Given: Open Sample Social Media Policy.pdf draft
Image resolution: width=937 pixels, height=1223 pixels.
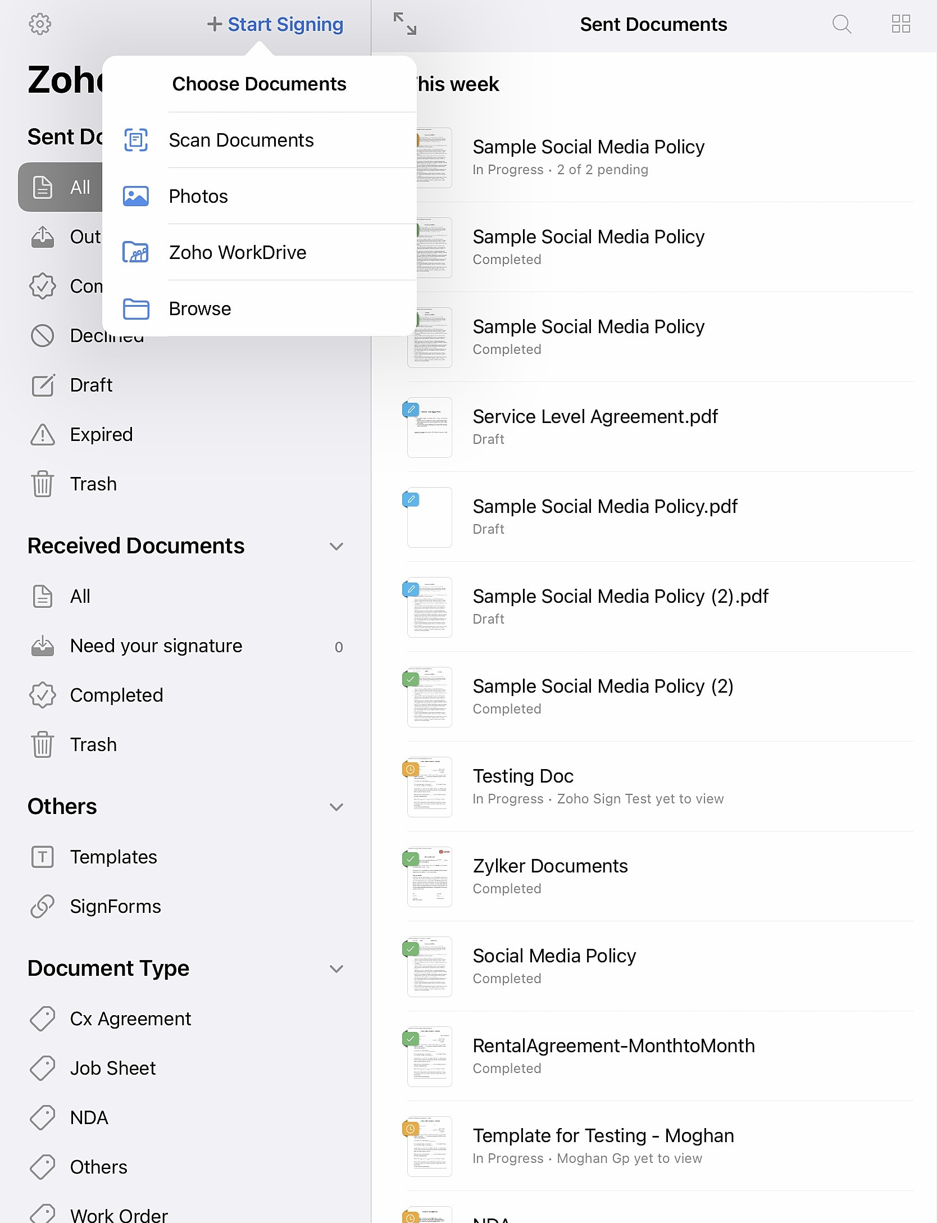Looking at the screenshot, I should click(654, 517).
